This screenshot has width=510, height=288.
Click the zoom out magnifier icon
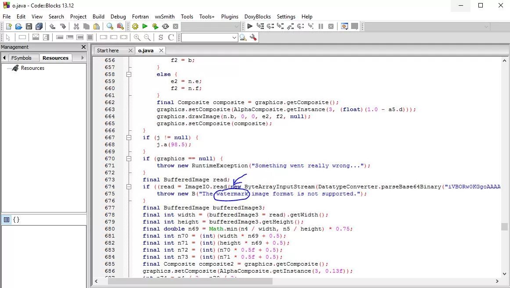click(x=147, y=37)
